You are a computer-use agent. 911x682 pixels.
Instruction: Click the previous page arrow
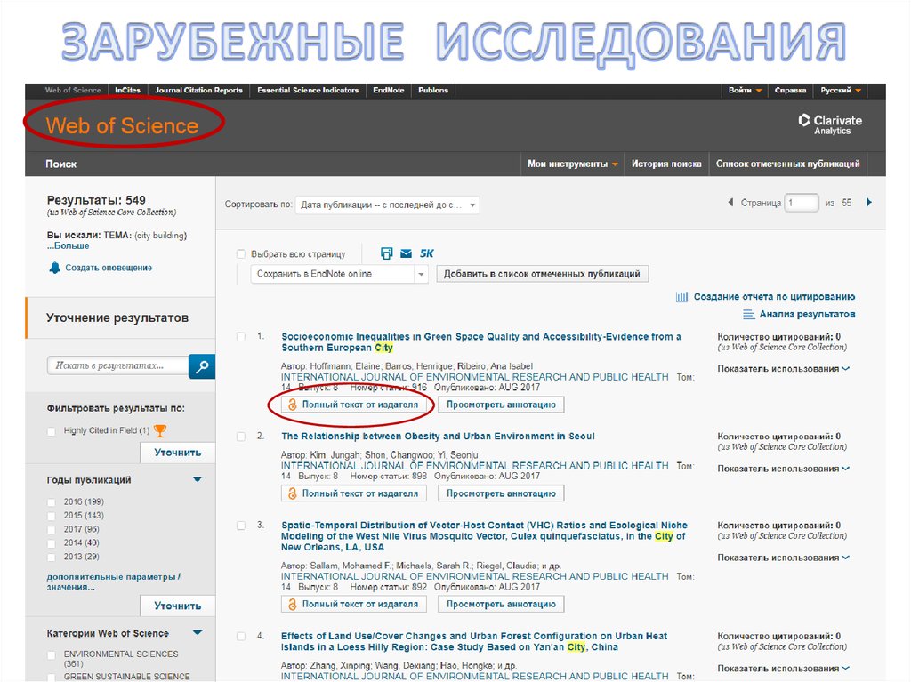coord(730,202)
